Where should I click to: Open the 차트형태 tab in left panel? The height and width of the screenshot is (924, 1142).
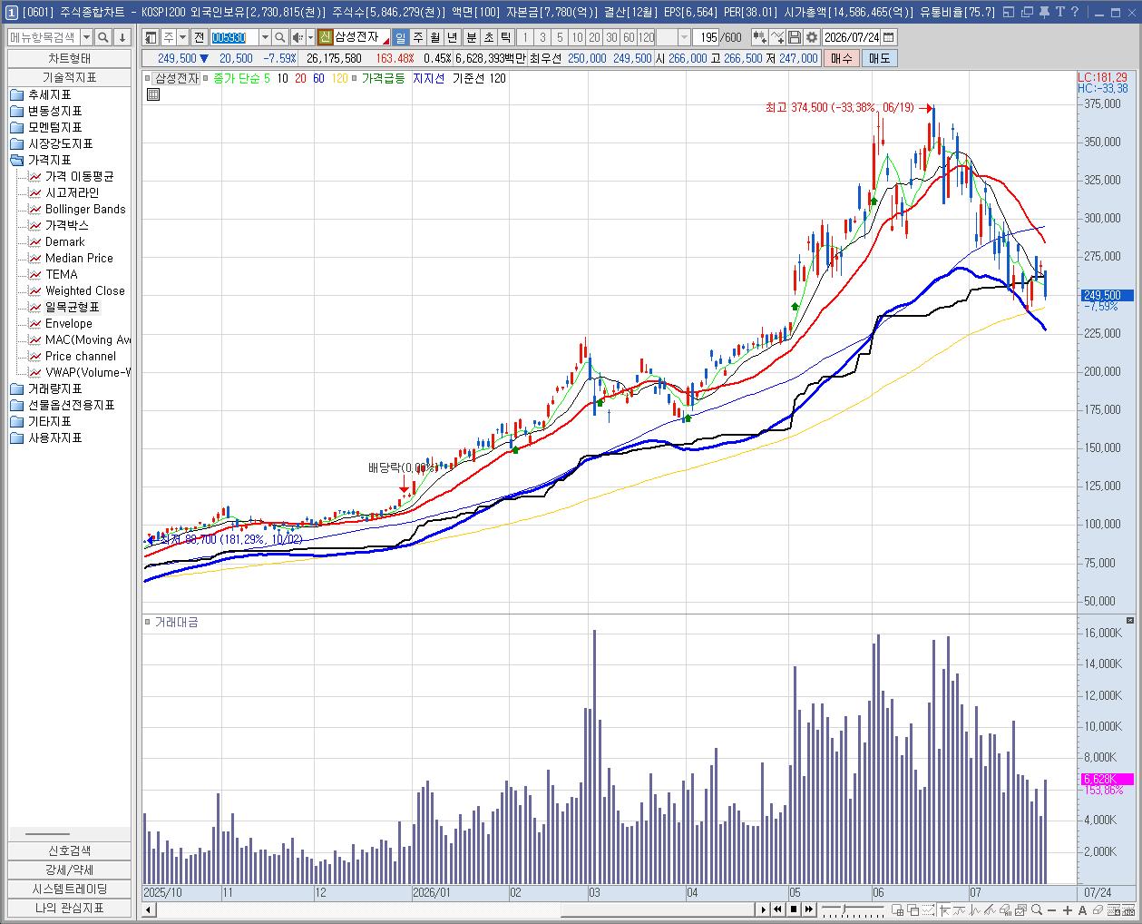70,58
